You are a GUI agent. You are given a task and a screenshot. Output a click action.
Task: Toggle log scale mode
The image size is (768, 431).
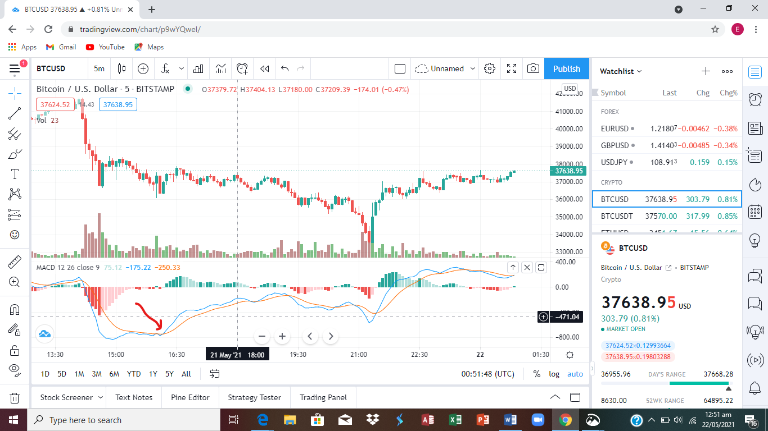(554, 374)
